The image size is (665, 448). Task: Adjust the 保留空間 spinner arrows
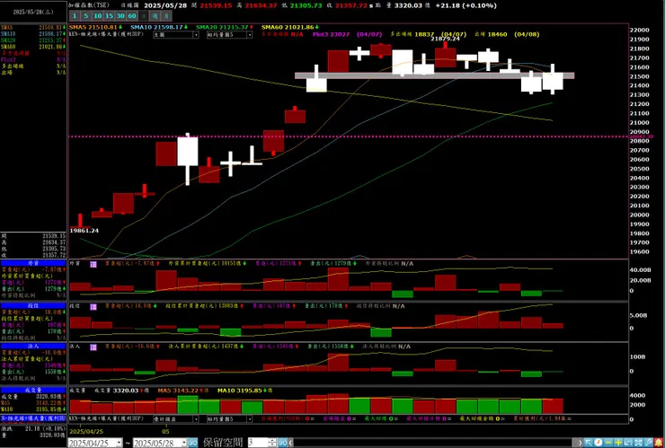pyautogui.click(x=273, y=443)
